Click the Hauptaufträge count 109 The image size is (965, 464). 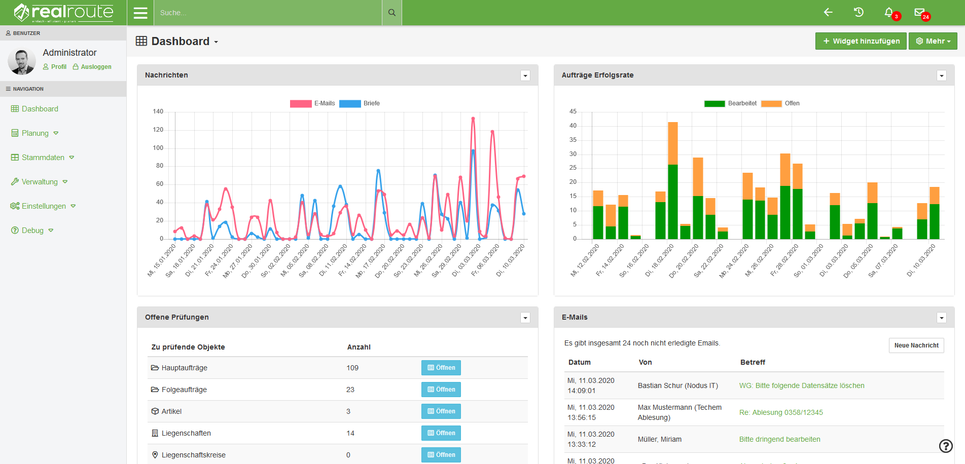pos(352,368)
